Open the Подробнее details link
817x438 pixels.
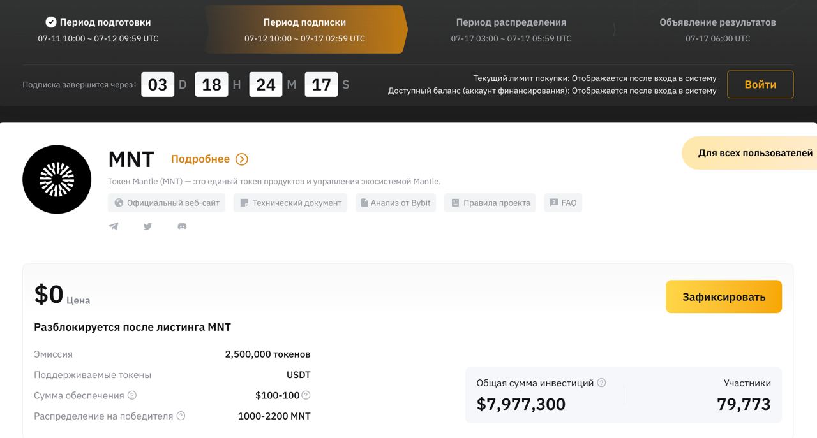coord(200,159)
